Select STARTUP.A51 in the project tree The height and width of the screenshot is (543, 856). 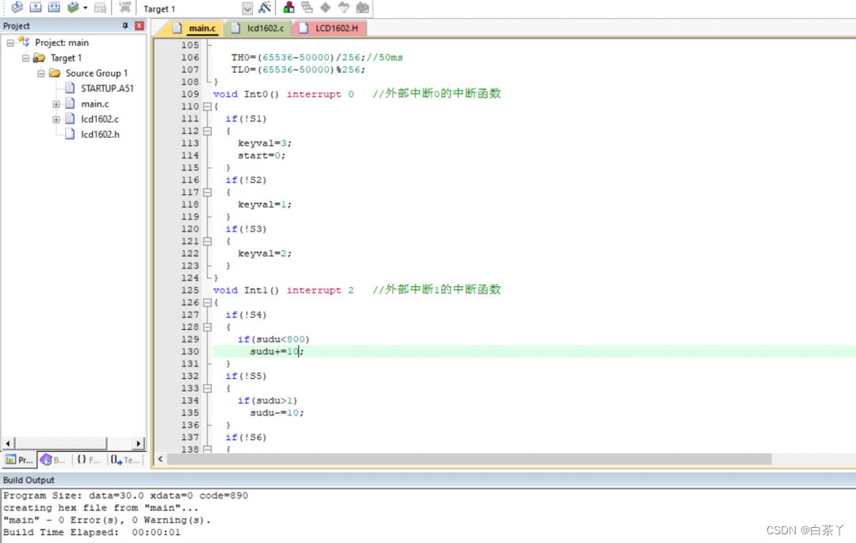click(106, 88)
